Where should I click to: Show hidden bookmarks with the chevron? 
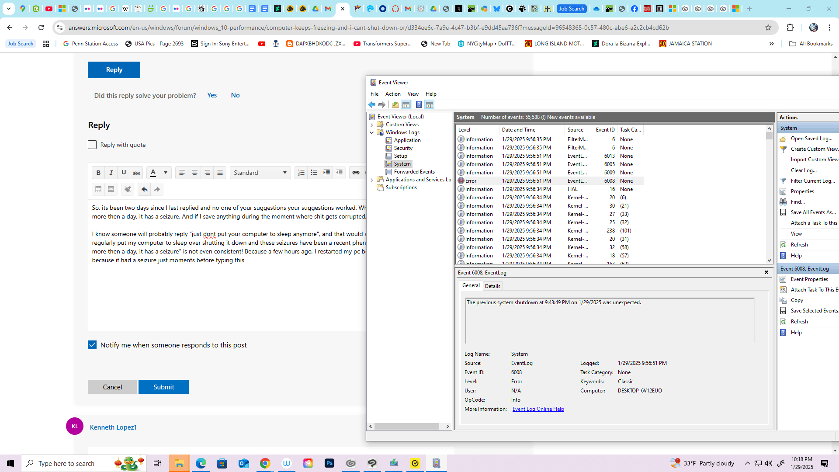click(771, 44)
